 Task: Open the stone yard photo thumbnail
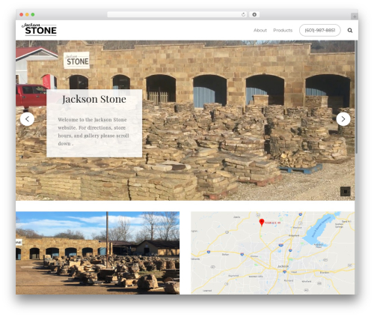pyautogui.click(x=97, y=253)
